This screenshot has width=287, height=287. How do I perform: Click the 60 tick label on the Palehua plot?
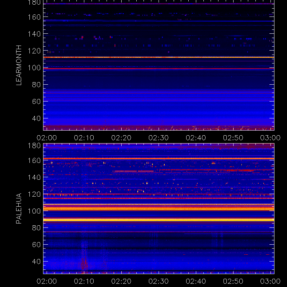tap(36, 245)
